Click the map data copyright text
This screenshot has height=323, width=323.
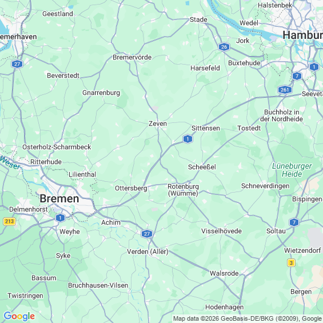[247, 318]
